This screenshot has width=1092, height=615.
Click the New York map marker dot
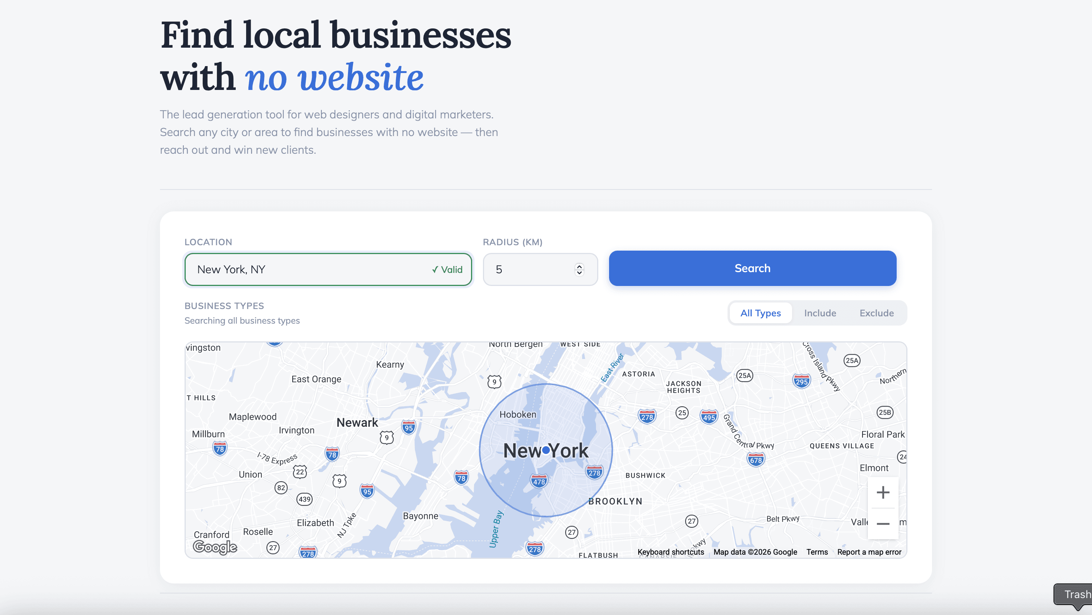[546, 450]
